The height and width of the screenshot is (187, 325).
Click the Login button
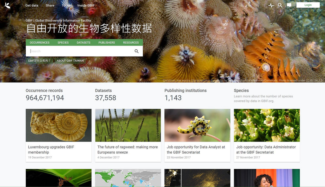(308, 5)
